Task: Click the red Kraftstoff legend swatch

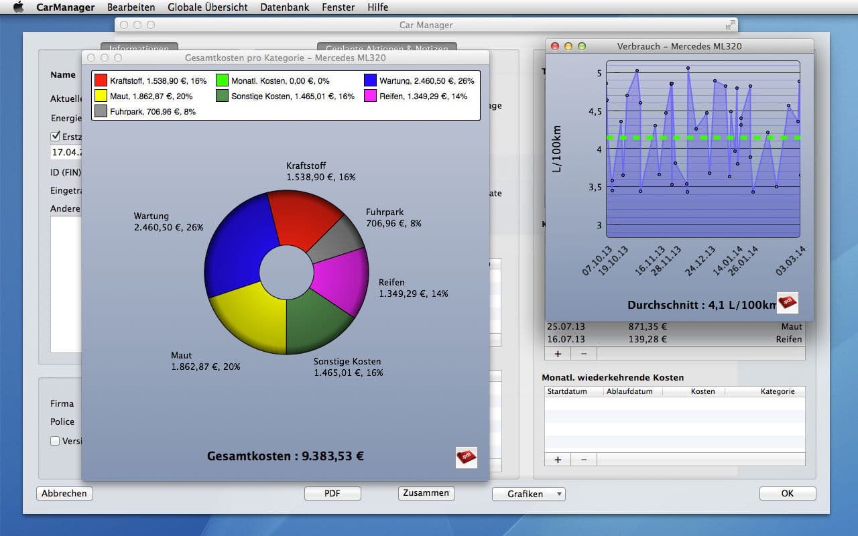Action: click(101, 80)
